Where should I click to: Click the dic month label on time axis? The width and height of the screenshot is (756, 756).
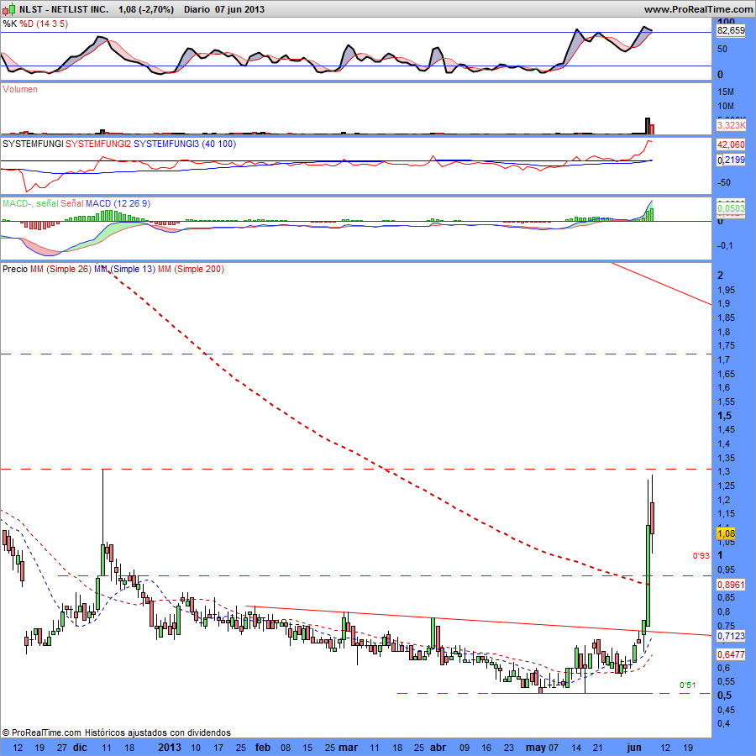click(x=80, y=748)
